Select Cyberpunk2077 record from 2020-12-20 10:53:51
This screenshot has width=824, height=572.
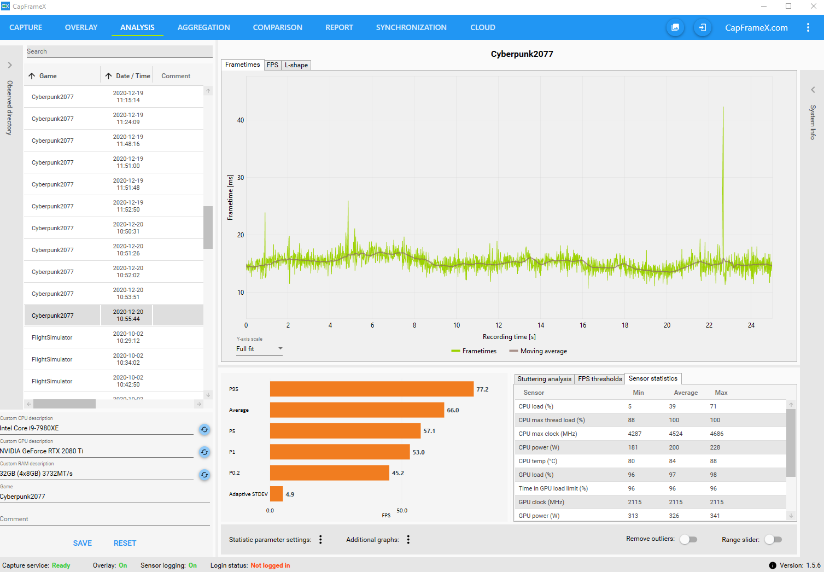[x=114, y=294]
